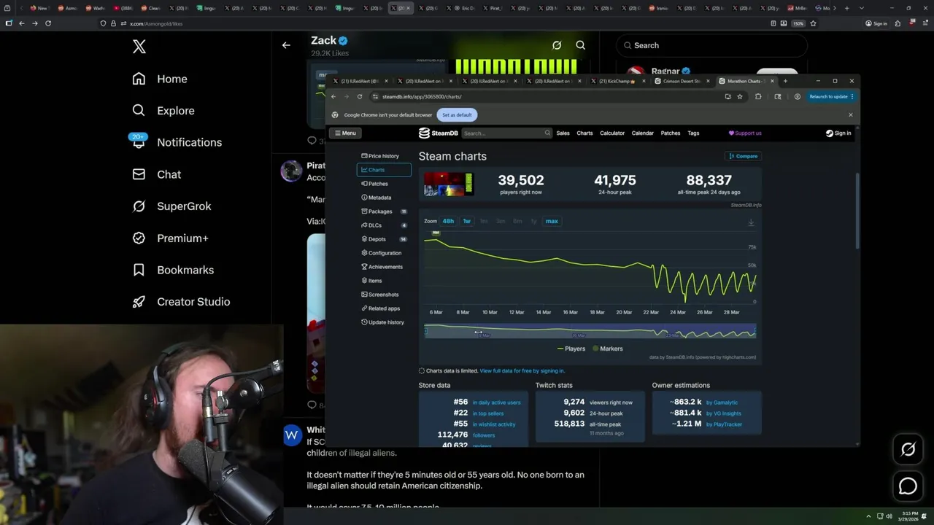This screenshot has height=525, width=934.
Task: Focus the X Search field
Action: 711,45
